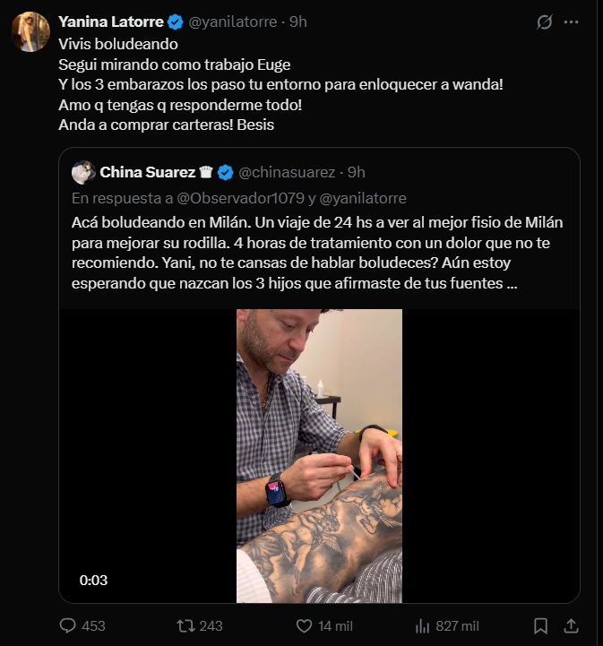Screen dimensions: 603x646
Task: View tweet analytics with 827 mil
Action: pyautogui.click(x=423, y=625)
